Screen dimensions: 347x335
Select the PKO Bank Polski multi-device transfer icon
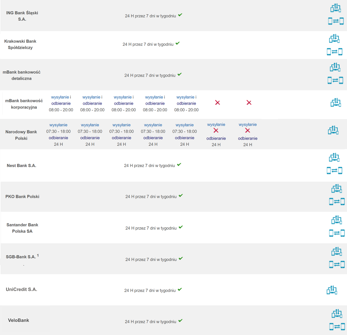coord(337,189)
